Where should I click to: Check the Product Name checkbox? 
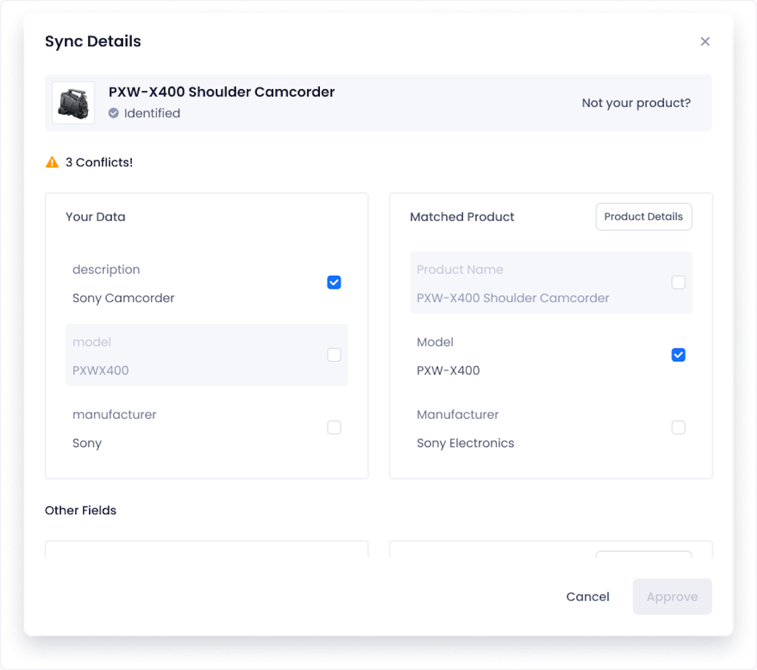(x=679, y=282)
